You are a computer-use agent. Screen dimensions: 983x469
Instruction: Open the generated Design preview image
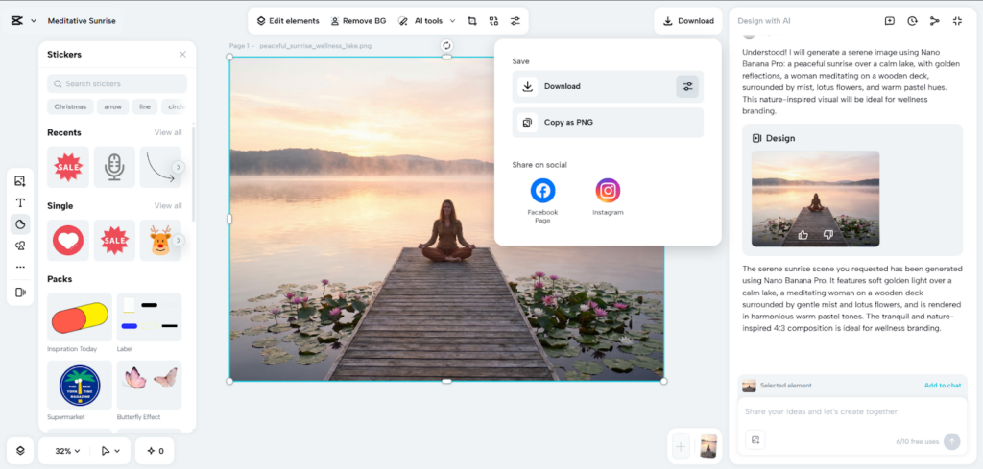tap(815, 199)
